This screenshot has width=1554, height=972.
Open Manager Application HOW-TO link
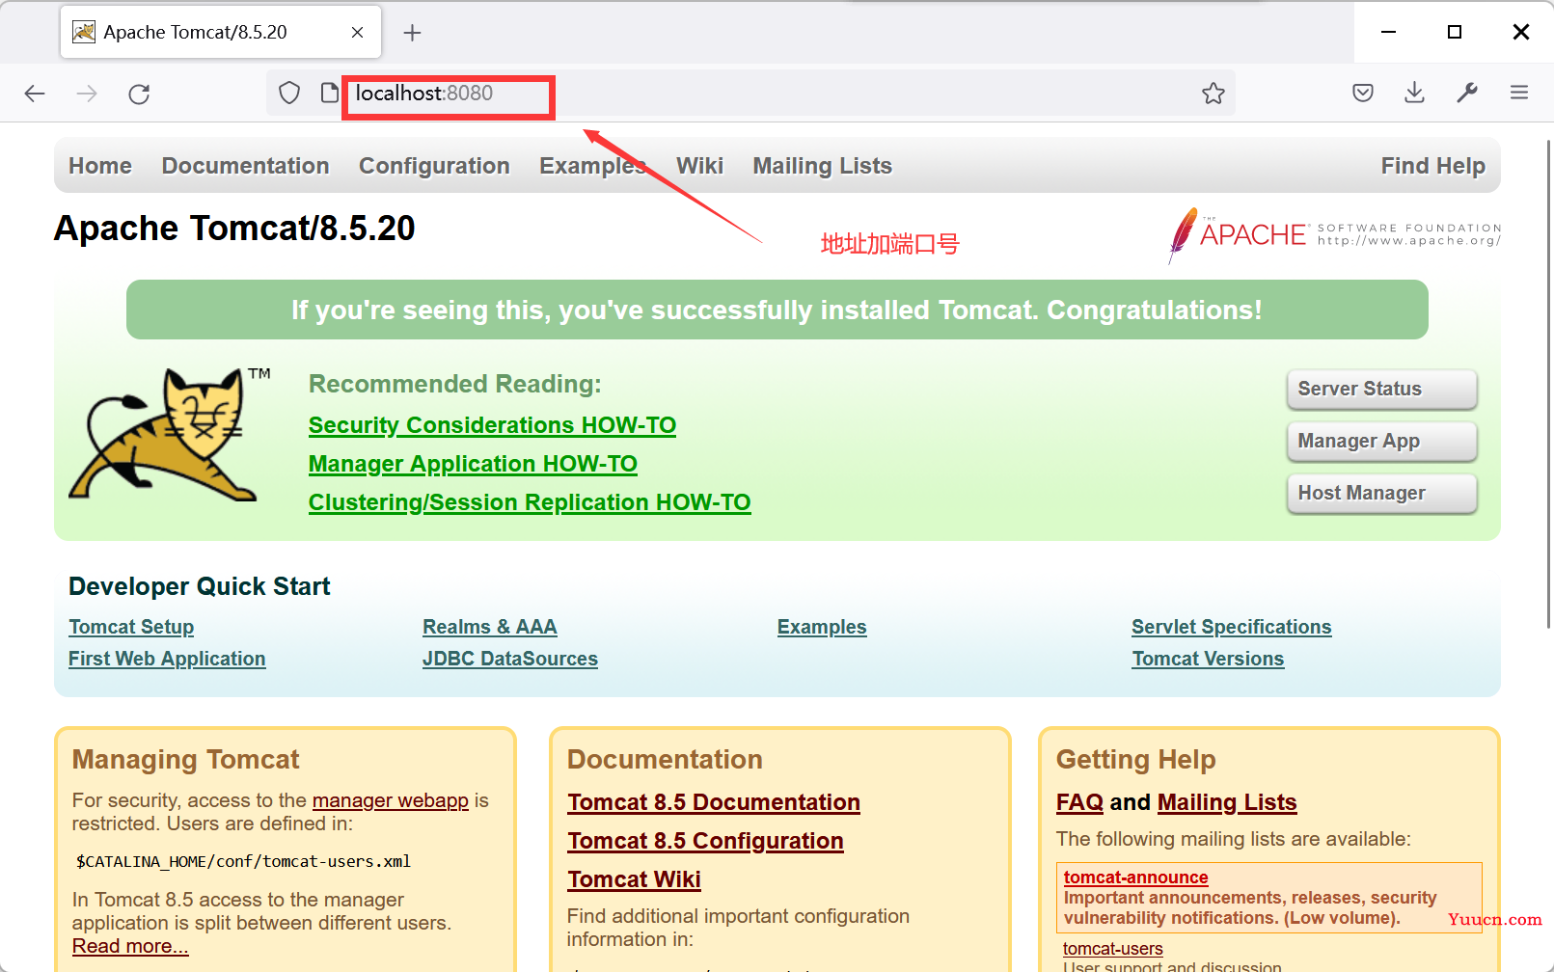click(473, 464)
